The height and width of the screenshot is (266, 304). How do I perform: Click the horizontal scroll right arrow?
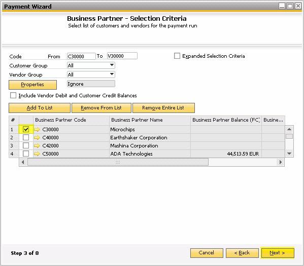click(281, 162)
